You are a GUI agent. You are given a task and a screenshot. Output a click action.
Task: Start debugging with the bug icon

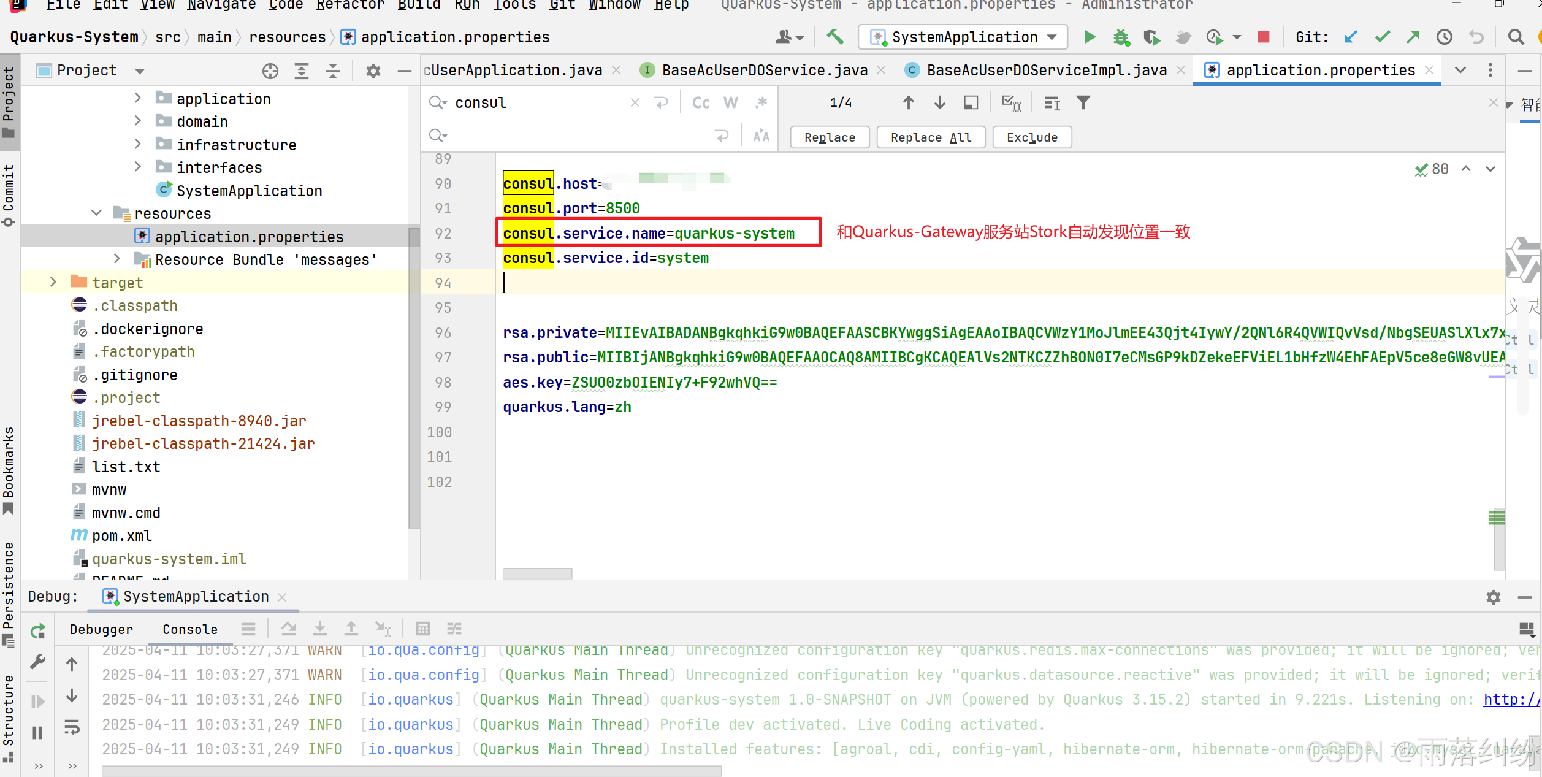point(1121,37)
